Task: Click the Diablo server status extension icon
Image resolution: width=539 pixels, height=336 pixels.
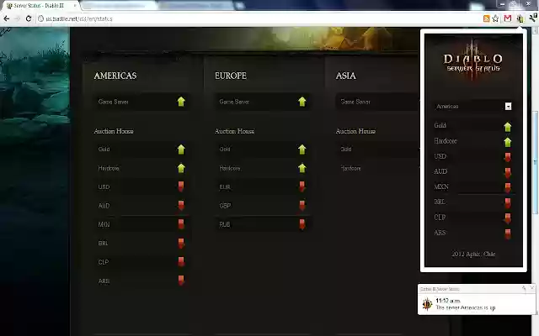Action: [x=520, y=18]
